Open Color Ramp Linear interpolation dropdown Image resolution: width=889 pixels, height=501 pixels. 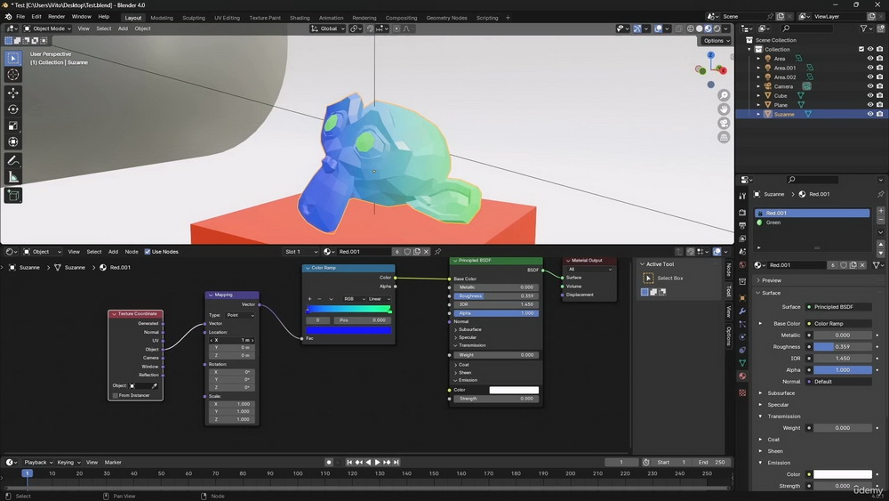[380, 299]
